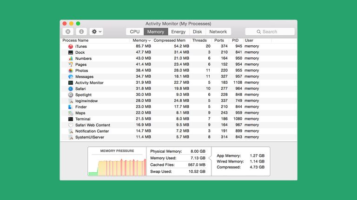Click the Safari compass icon

coord(71,89)
